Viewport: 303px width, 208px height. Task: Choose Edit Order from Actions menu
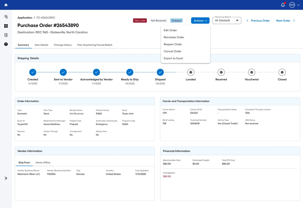(x=186, y=30)
